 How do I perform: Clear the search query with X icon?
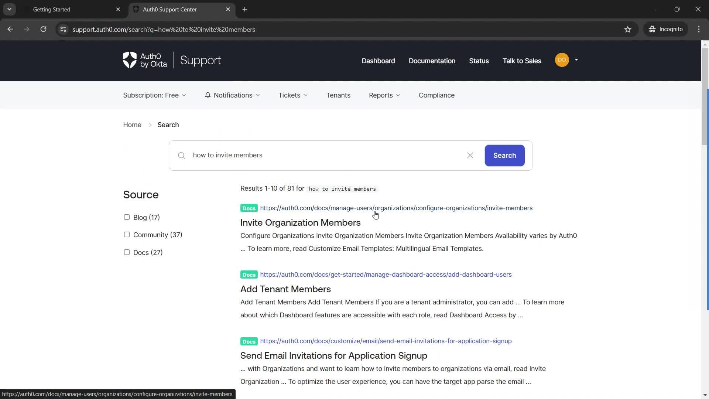[x=470, y=156]
